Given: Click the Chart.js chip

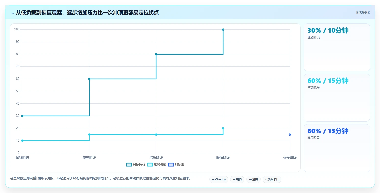Looking at the screenshot, I should (x=219, y=179).
